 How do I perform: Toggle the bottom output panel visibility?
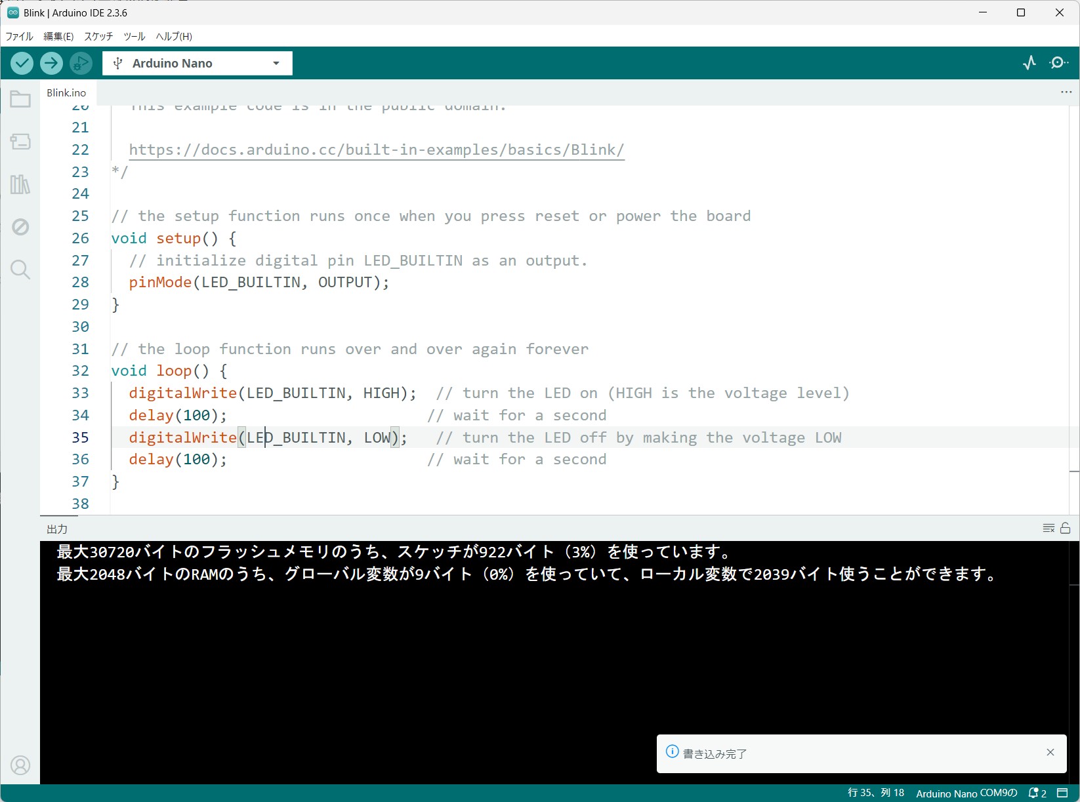coord(1062,793)
